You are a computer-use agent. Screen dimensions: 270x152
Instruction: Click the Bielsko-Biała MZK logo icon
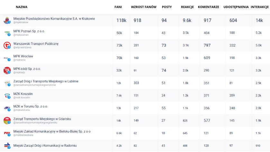[x=7, y=133]
